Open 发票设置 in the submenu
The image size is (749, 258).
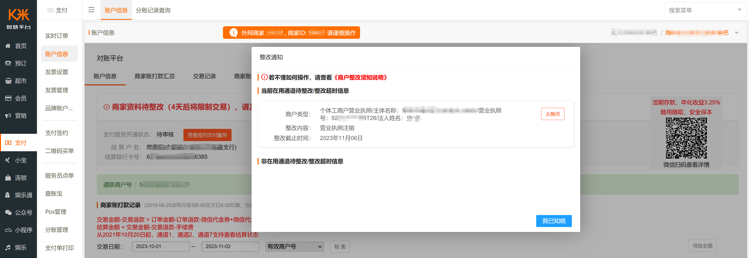point(57,72)
